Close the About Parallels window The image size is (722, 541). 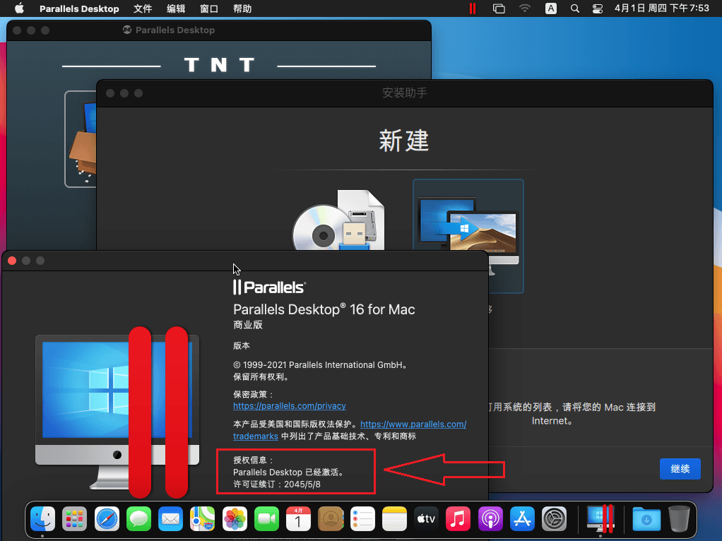12,261
